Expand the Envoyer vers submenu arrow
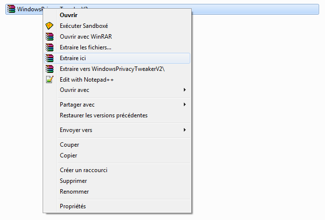Image resolution: width=325 pixels, height=220 pixels. (184, 130)
